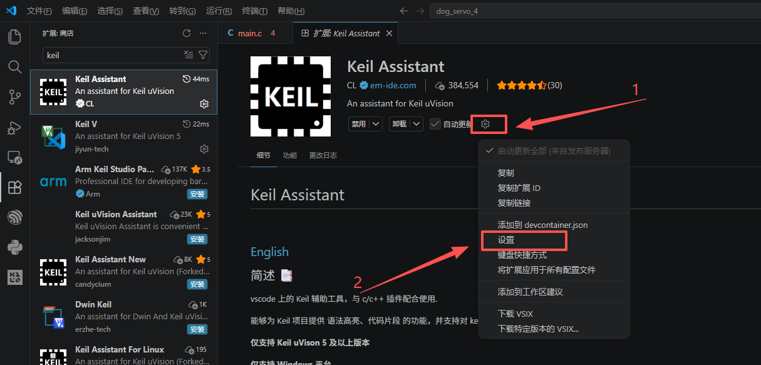Image resolution: width=761 pixels, height=365 pixels.
Task: Click the English heading link
Action: 269,252
